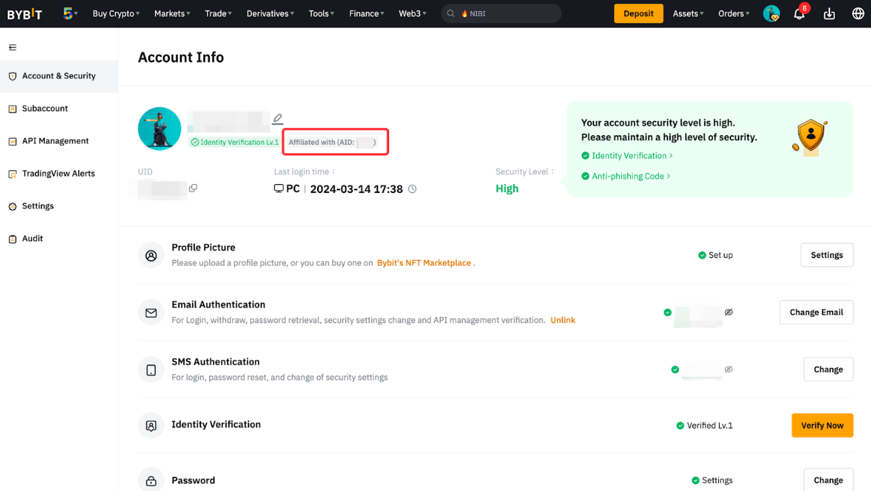
Task: Click the notification bell icon
Action: (x=799, y=14)
